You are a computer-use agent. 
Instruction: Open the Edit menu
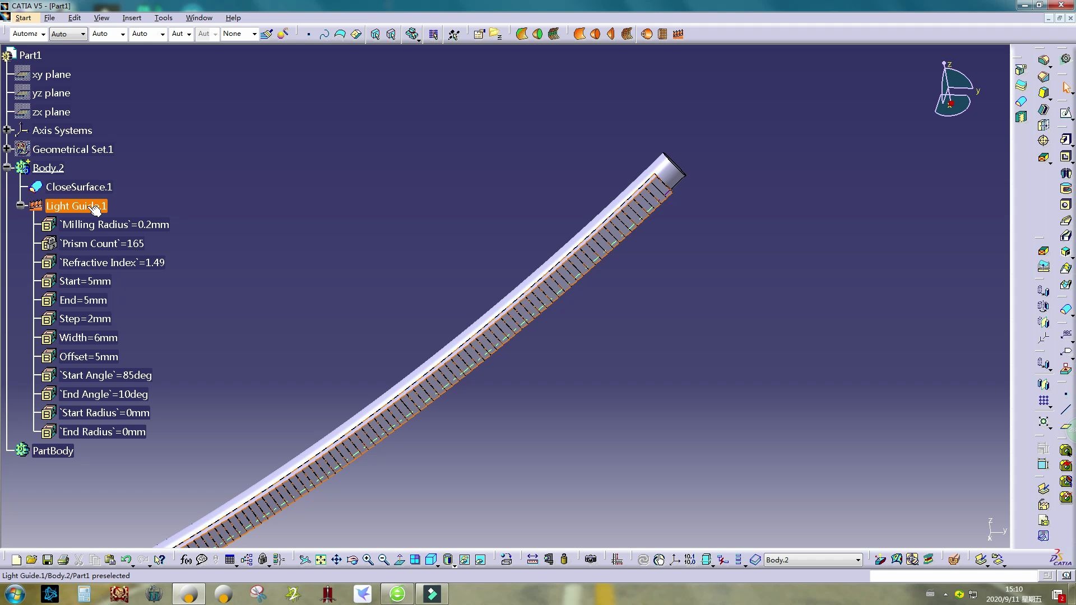75,18
